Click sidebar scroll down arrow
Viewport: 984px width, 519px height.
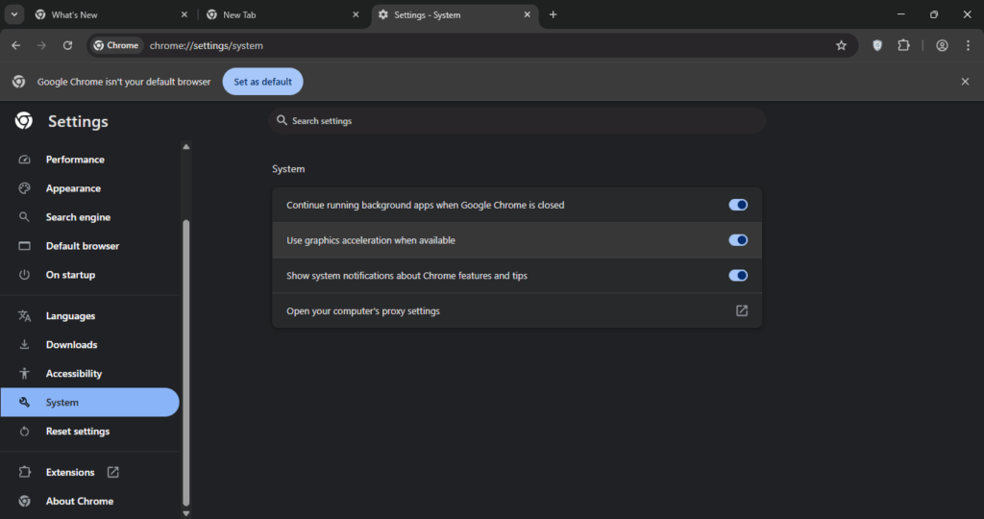pyautogui.click(x=185, y=512)
